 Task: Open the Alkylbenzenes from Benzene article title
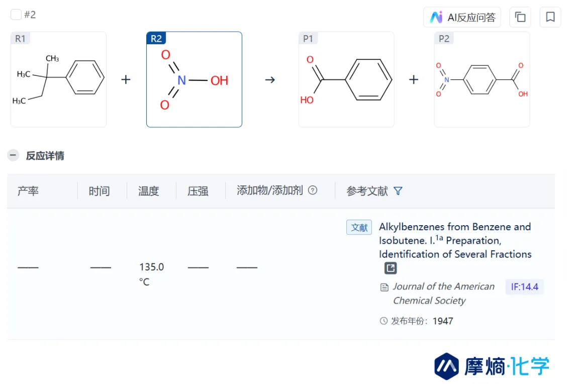tap(455, 240)
